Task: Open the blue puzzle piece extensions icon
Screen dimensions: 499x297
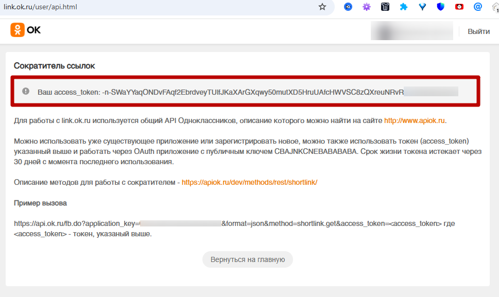Action: click(404, 7)
